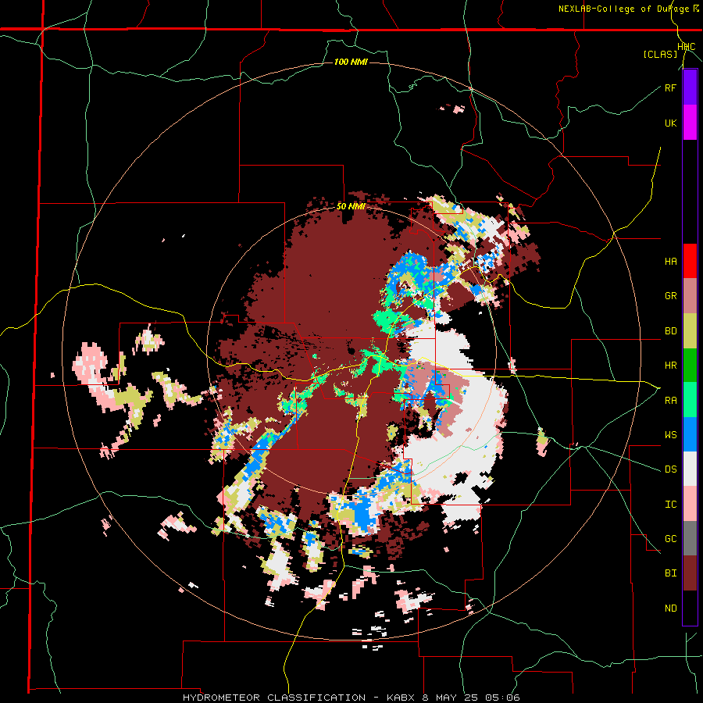The height and width of the screenshot is (703, 703).
Task: Click the dark green HR legend swatch
Action: [x=690, y=366]
